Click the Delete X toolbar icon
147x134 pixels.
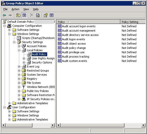pyautogui.click(x=32, y=15)
